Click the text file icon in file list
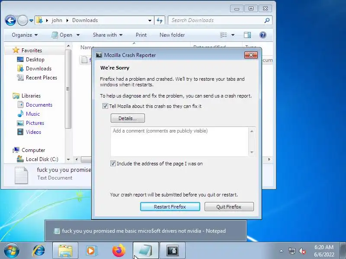346x259 pixels. point(84,60)
